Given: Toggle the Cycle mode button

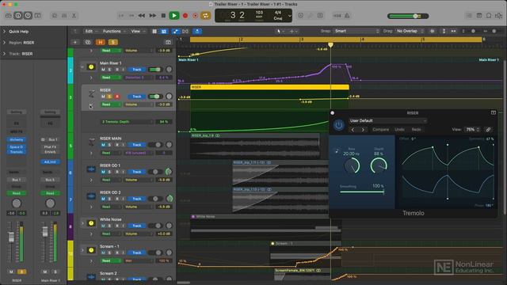Looking at the screenshot, I should 206,16.
